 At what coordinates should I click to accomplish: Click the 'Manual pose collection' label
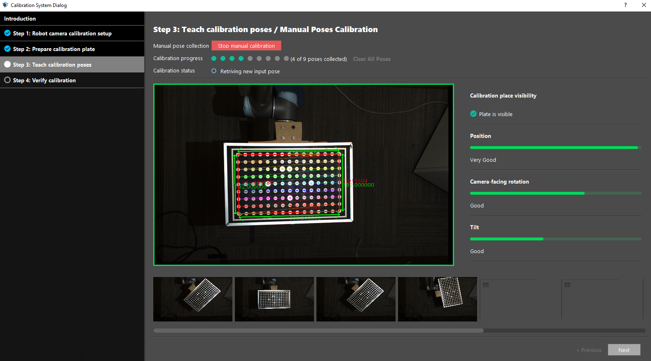(181, 46)
